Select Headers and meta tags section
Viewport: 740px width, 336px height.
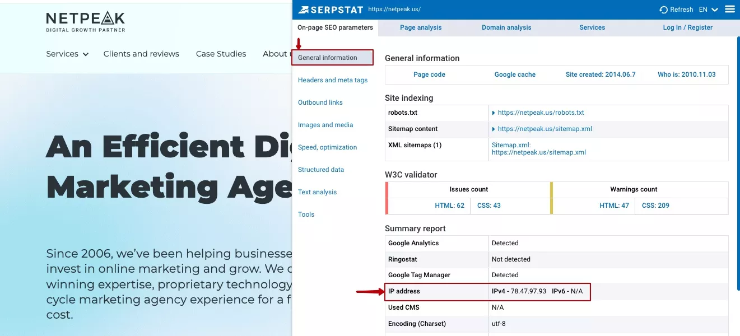(333, 80)
